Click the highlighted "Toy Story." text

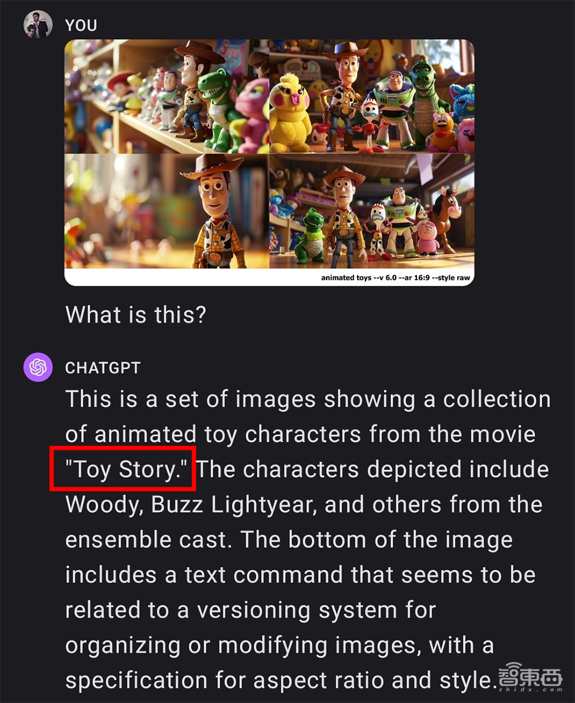point(123,469)
